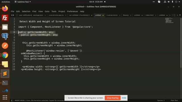This screenshot has height=102, width=182.
Task: Toggle the side bar status icon
Action: pyautogui.click(x=12, y=101)
